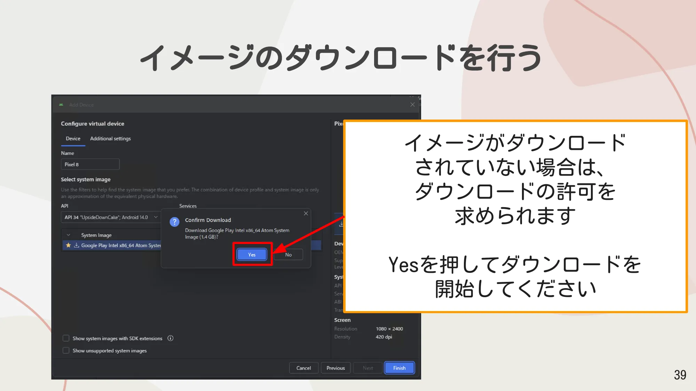The width and height of the screenshot is (696, 391).
Task: Switch to Additional settings tab
Action: (x=110, y=138)
